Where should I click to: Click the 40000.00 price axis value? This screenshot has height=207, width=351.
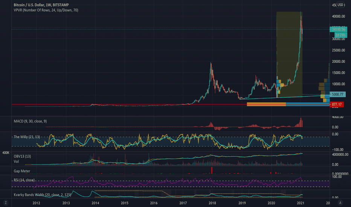[x=339, y=16]
